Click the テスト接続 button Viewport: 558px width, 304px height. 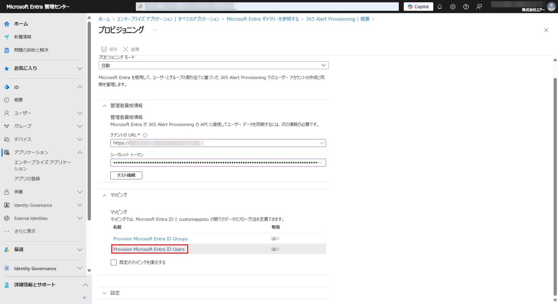[x=126, y=175]
